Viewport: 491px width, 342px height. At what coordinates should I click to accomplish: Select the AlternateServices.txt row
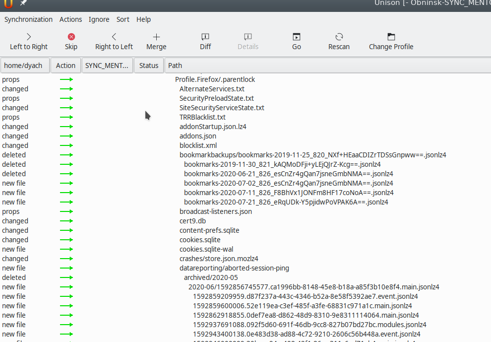(245, 89)
